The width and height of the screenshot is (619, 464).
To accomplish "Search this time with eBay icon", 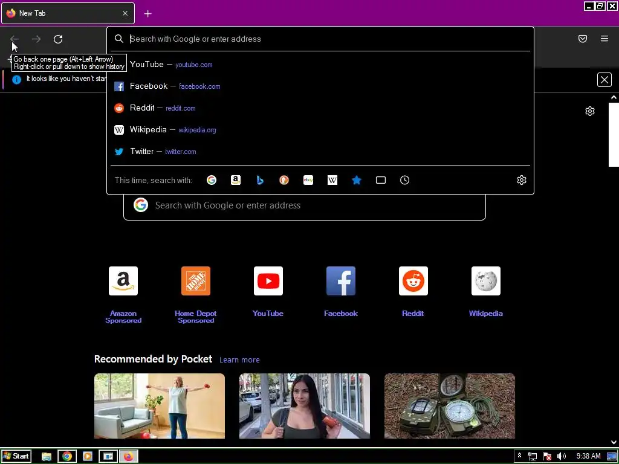I will tap(308, 180).
